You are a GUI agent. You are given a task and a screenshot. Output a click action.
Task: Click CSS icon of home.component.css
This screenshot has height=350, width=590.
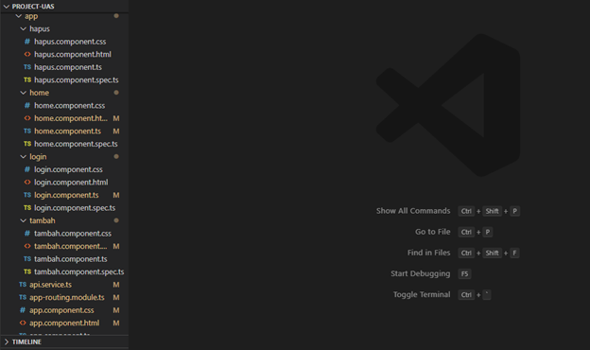pyautogui.click(x=27, y=105)
